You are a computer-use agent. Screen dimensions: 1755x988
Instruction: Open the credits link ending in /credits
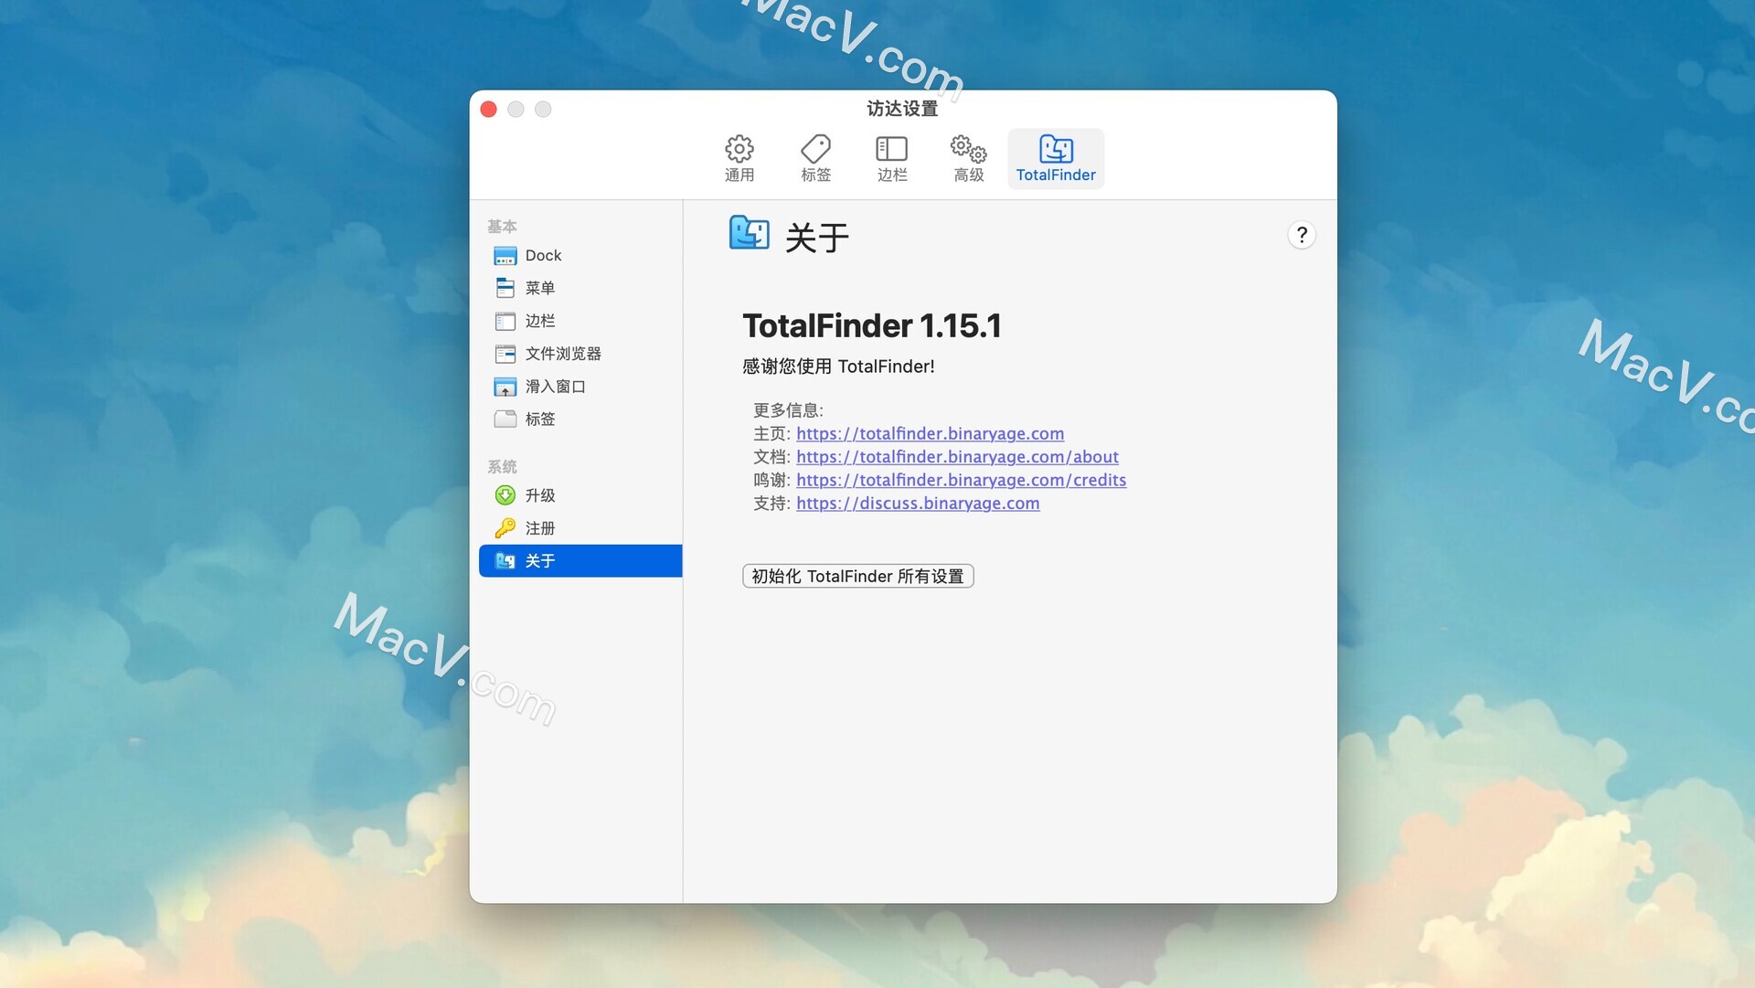click(x=961, y=480)
